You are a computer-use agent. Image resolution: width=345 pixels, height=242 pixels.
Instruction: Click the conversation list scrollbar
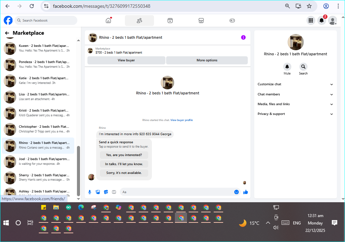point(78,171)
